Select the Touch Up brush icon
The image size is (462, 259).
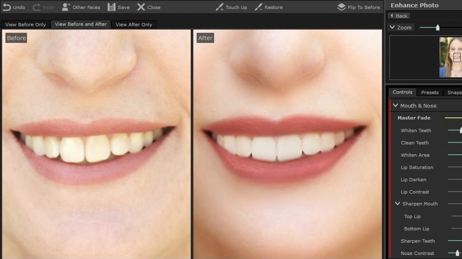[220, 7]
